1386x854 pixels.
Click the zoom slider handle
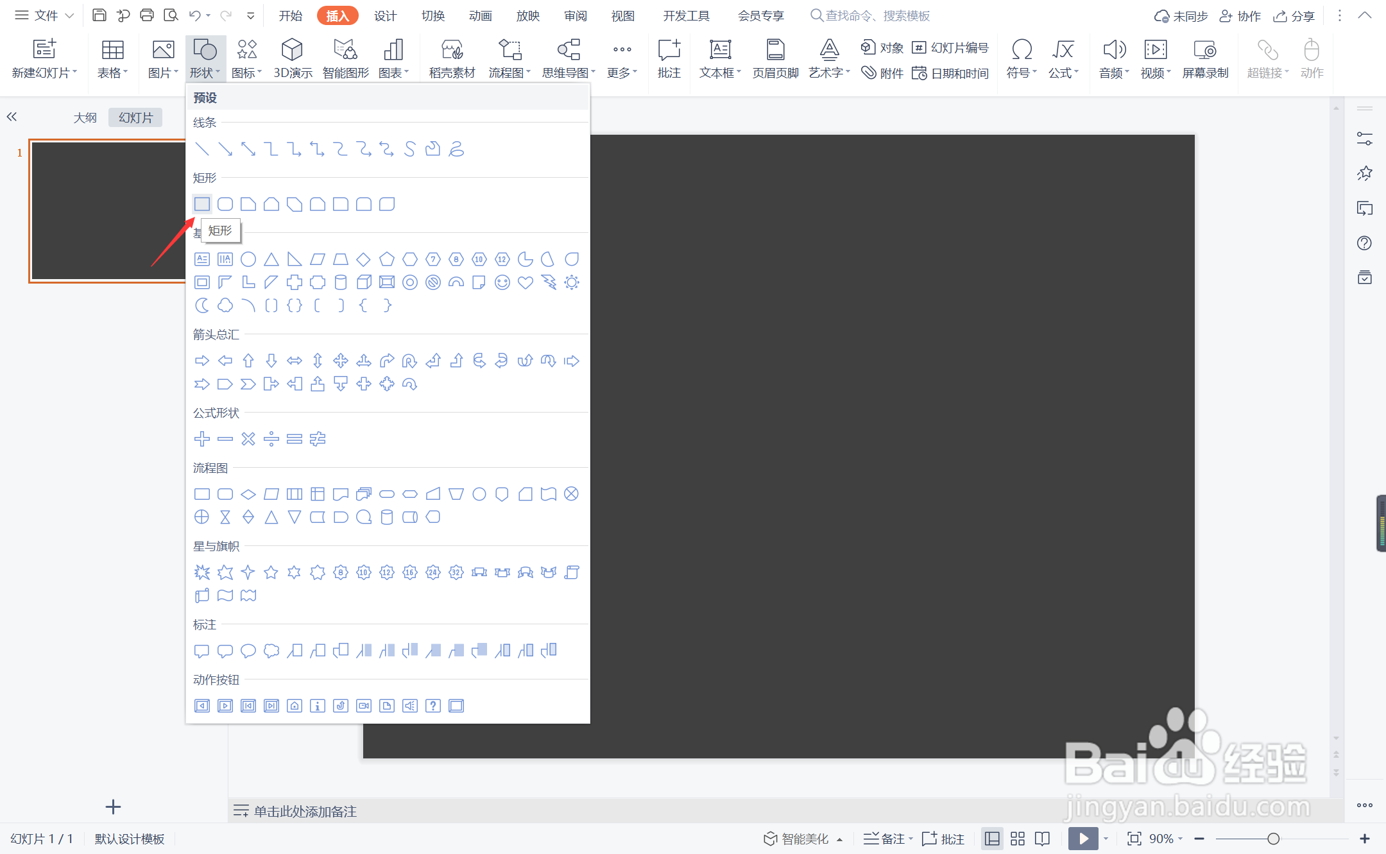click(x=1274, y=839)
